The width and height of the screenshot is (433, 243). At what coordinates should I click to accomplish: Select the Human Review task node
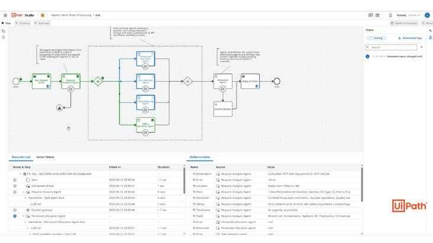click(x=223, y=109)
